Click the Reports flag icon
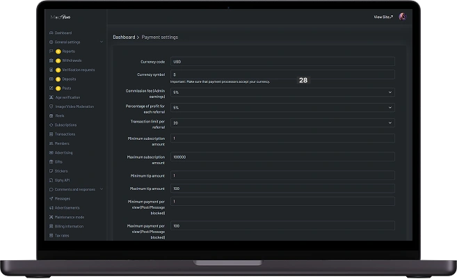This screenshot has height=279, width=457. tap(51, 51)
